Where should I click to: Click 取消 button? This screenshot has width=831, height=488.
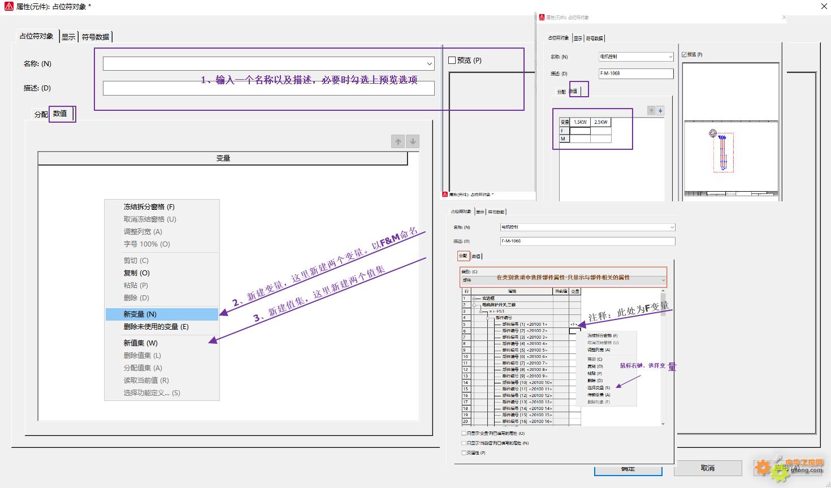coord(708,468)
